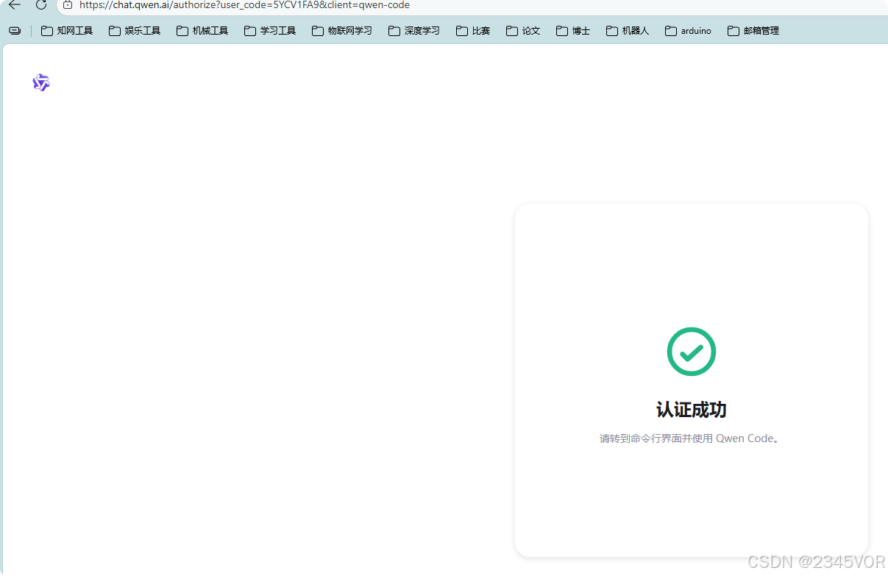Reload the current page

click(40, 4)
